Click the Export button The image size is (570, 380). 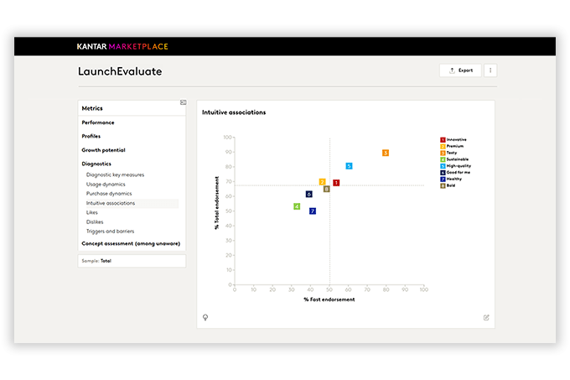click(x=460, y=70)
